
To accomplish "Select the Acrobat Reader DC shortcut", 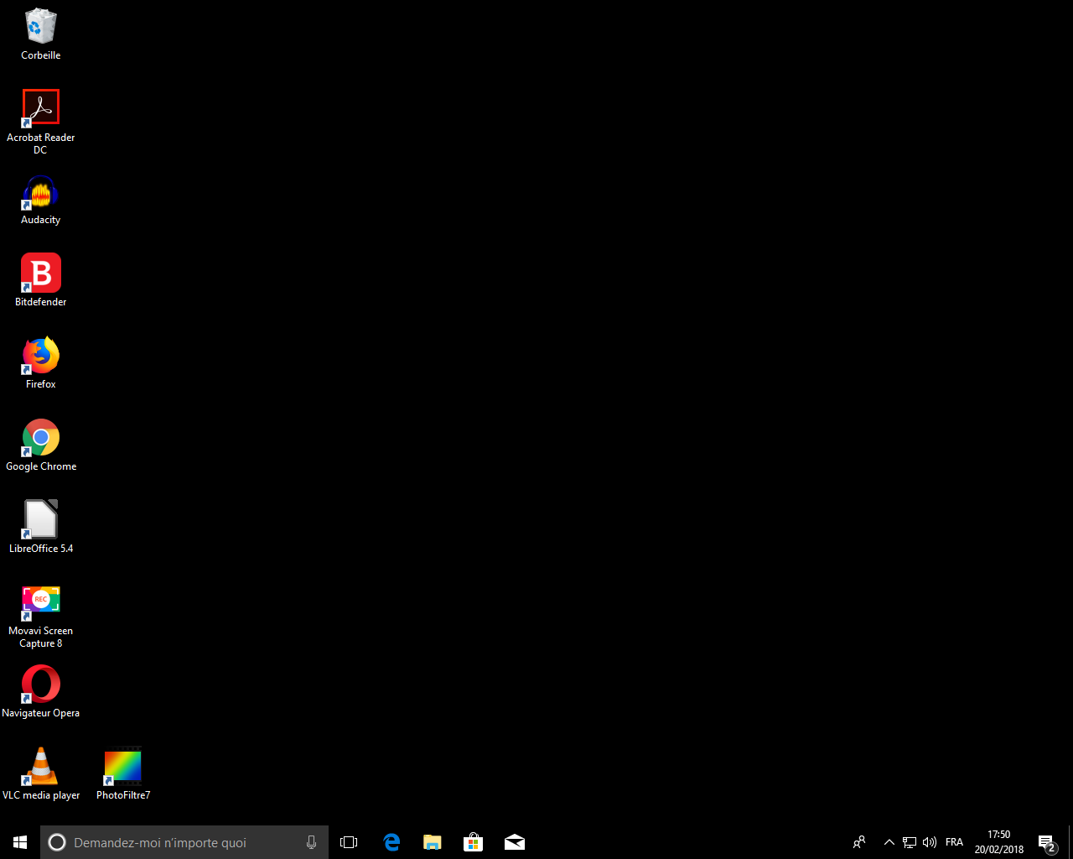I will [40, 122].
